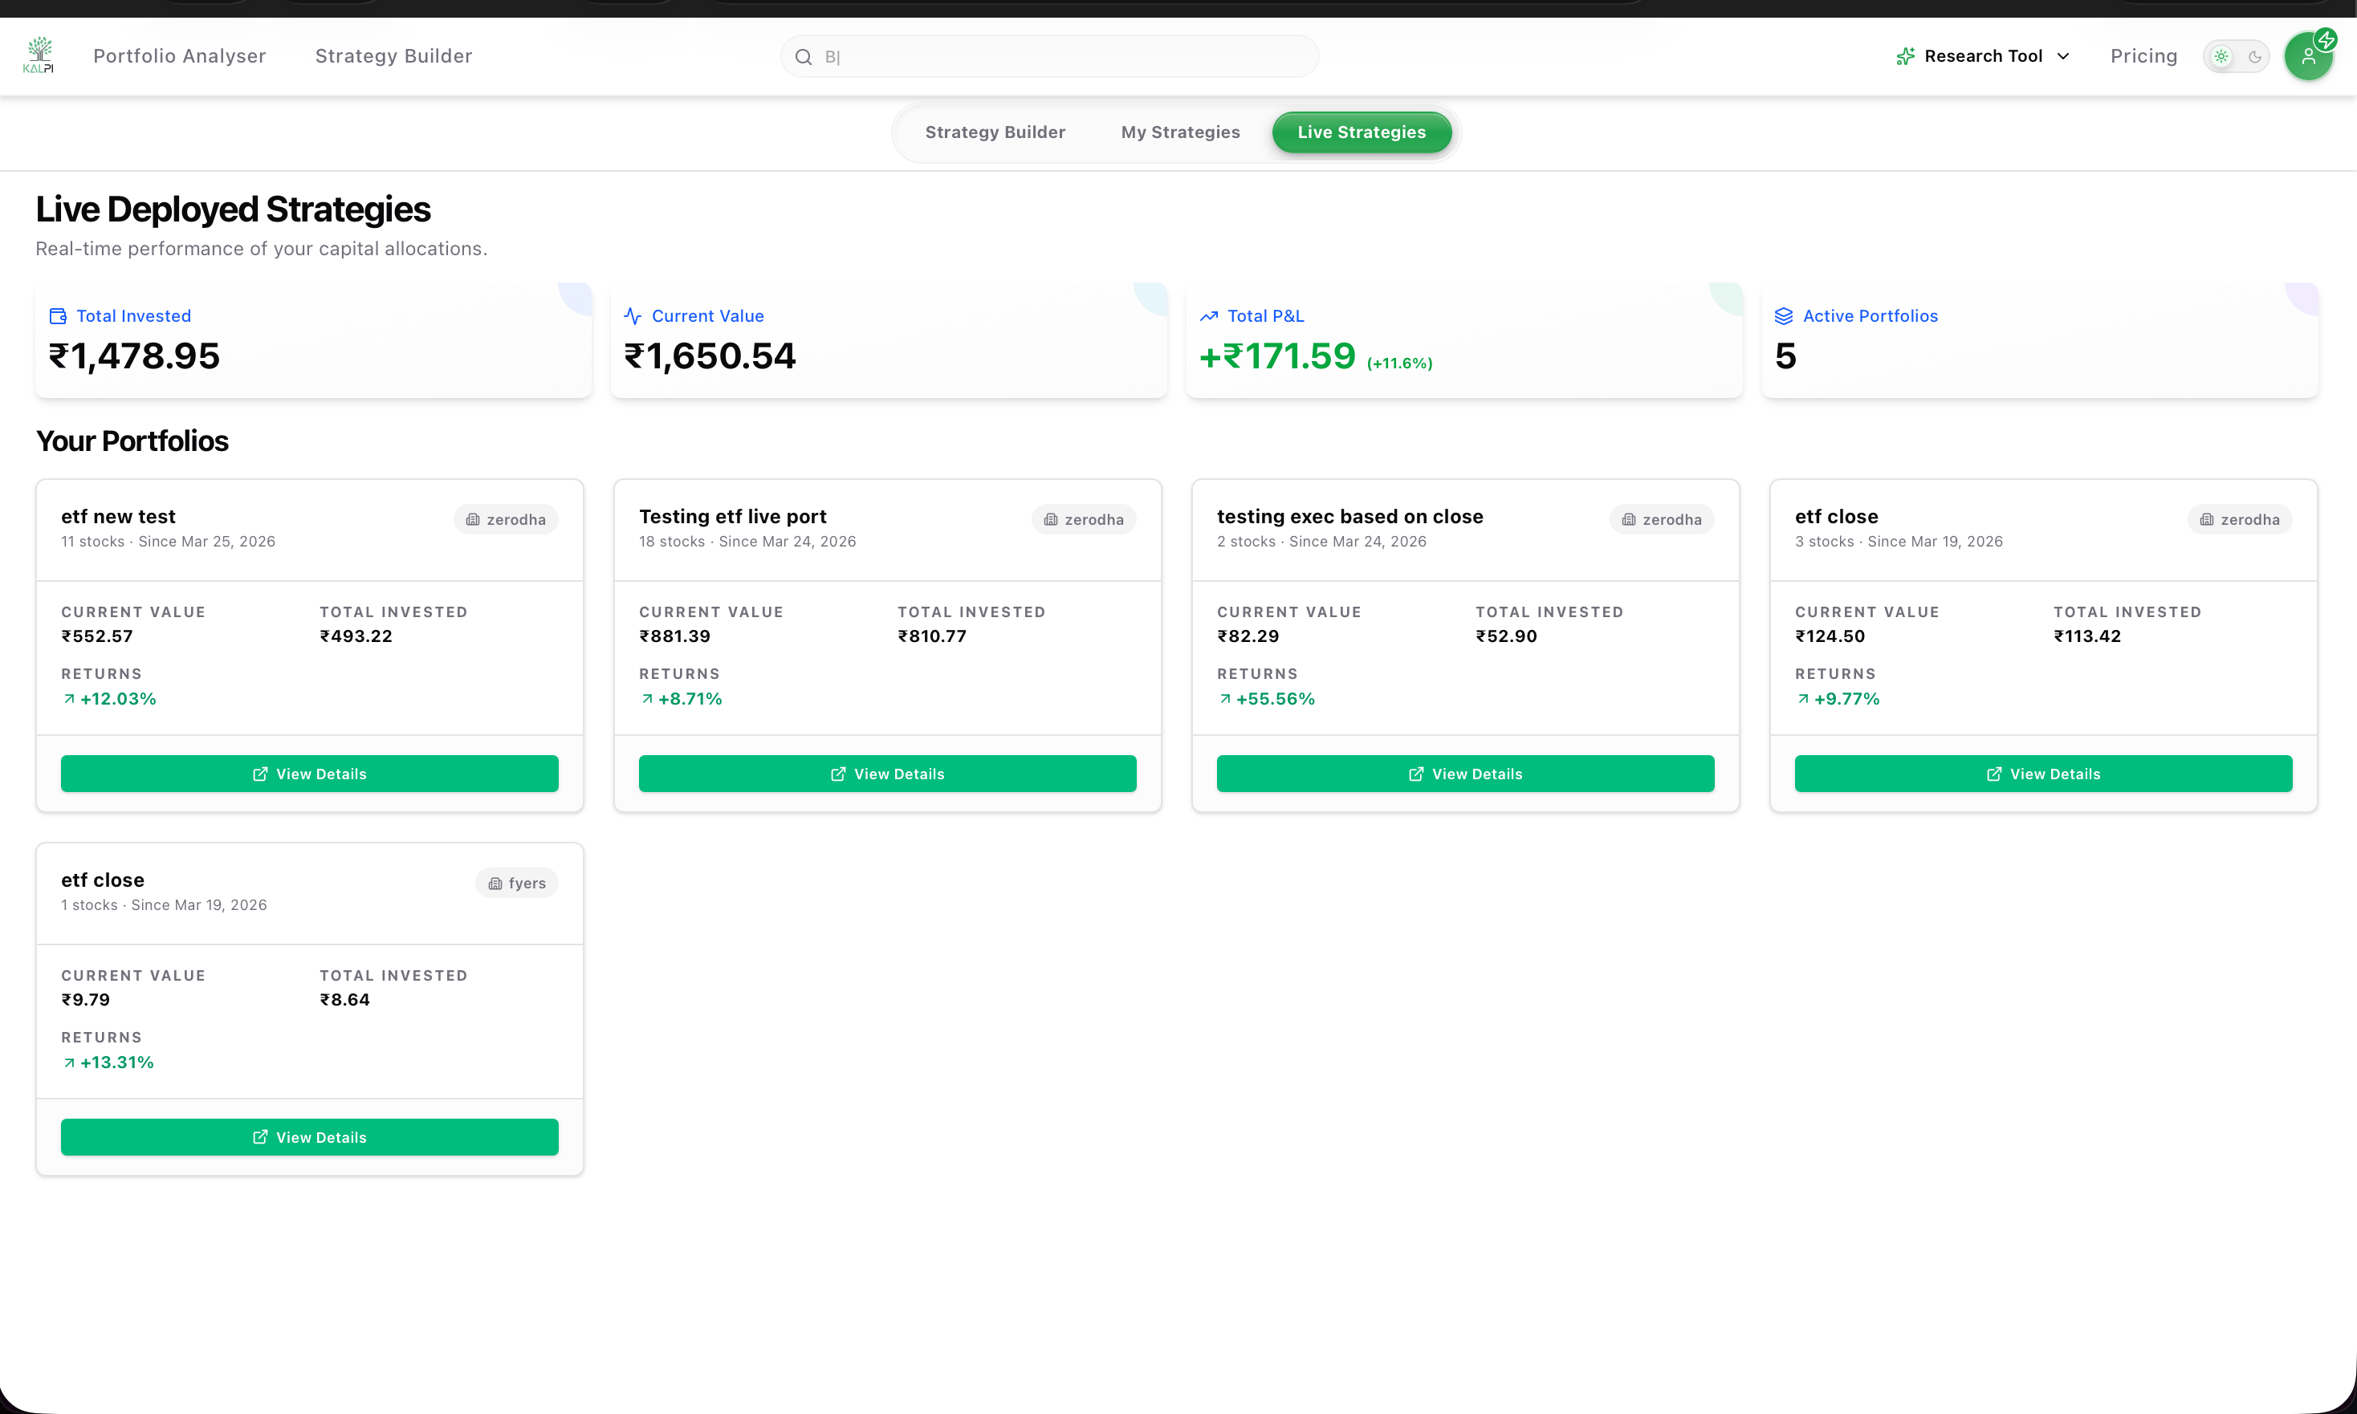The width and height of the screenshot is (2357, 1414).
Task: View Details for Testing etf live port
Action: pyautogui.click(x=887, y=774)
